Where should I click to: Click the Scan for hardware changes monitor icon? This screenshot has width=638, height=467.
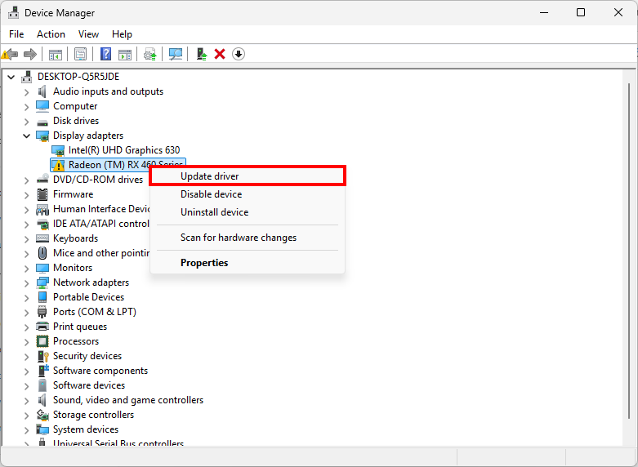(175, 54)
